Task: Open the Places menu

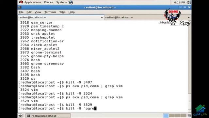Action: point(49,2)
